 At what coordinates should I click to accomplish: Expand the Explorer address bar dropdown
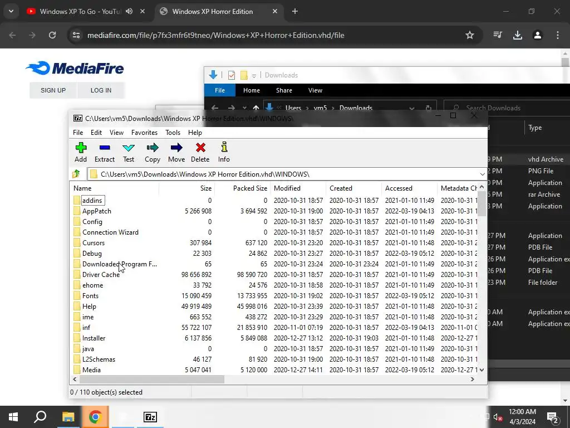tap(411, 108)
